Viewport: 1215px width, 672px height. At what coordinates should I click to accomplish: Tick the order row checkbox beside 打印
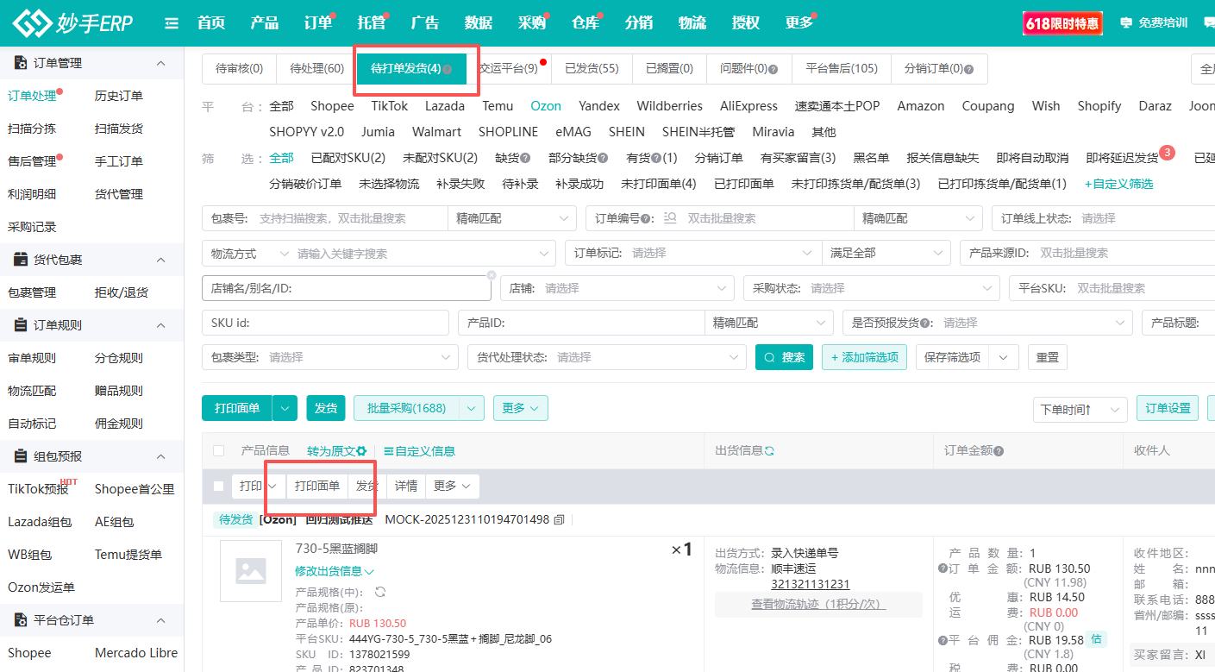[x=218, y=487]
